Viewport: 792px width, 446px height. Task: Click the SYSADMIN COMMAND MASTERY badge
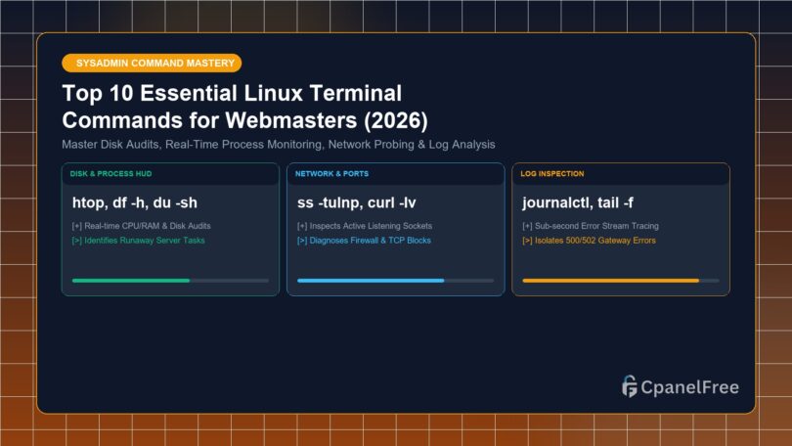pyautogui.click(x=152, y=64)
